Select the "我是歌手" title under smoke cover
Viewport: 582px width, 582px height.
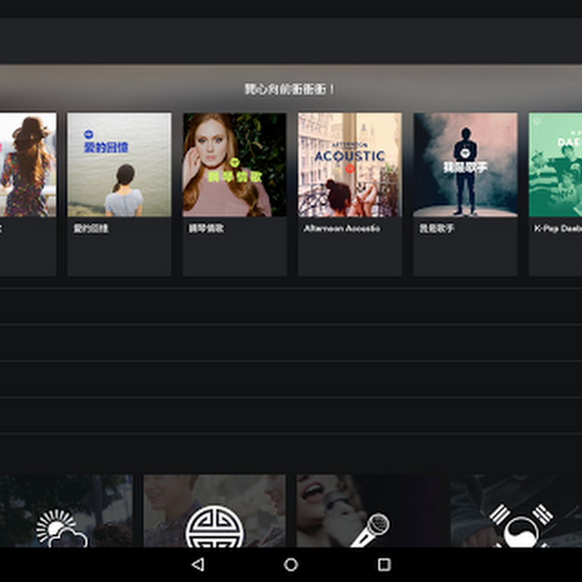[436, 228]
